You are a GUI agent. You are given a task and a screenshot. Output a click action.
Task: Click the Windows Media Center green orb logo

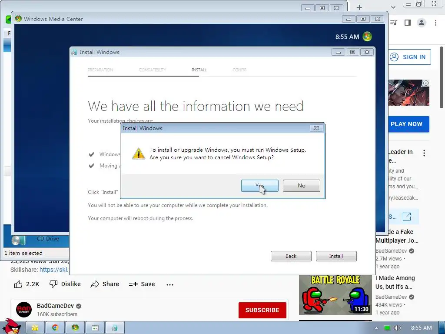(367, 37)
